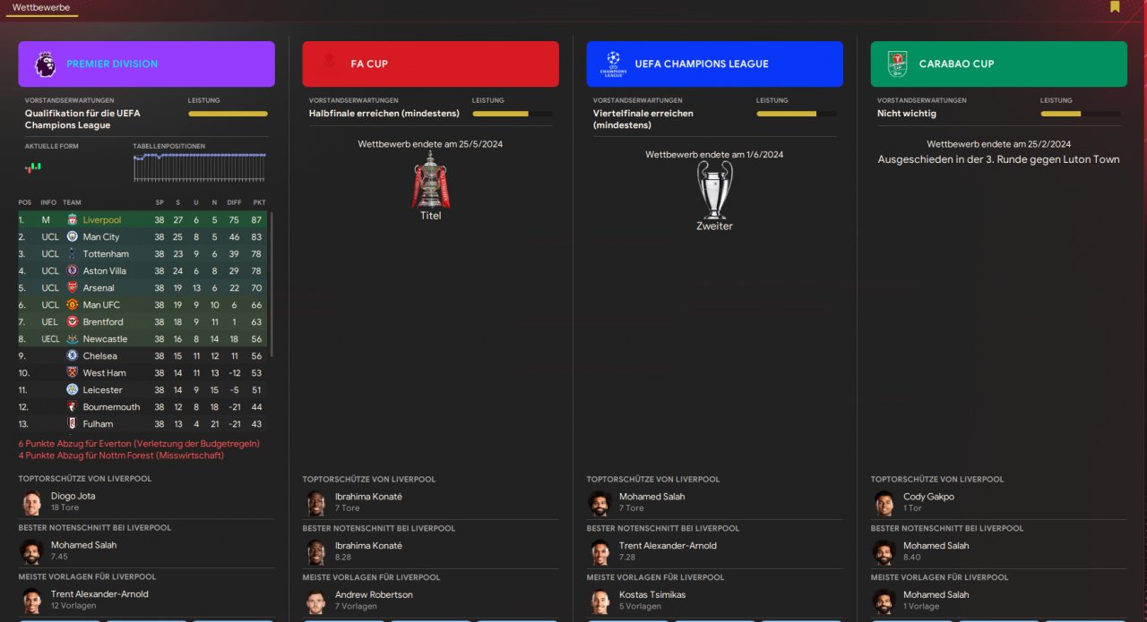
Task: Open the Tottenham team link
Action: coord(106,254)
